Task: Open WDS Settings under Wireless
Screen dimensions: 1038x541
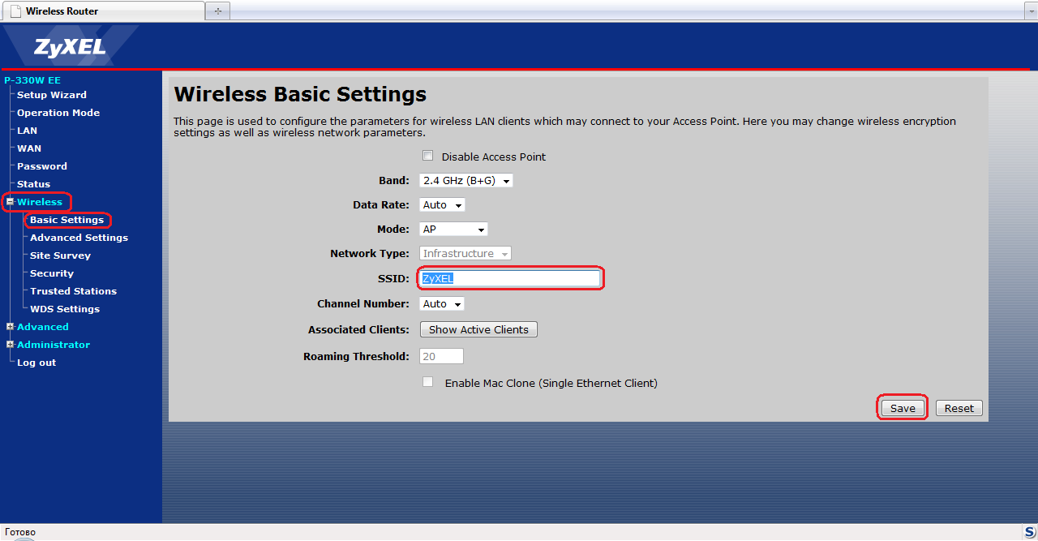Action: [65, 309]
